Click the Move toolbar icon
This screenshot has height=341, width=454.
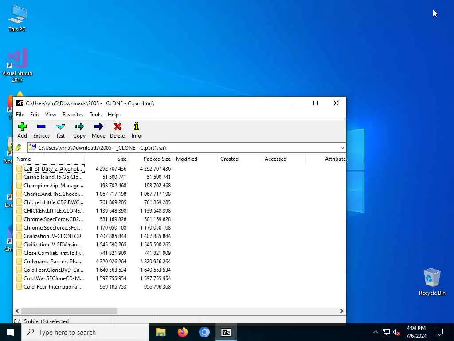[x=98, y=130]
